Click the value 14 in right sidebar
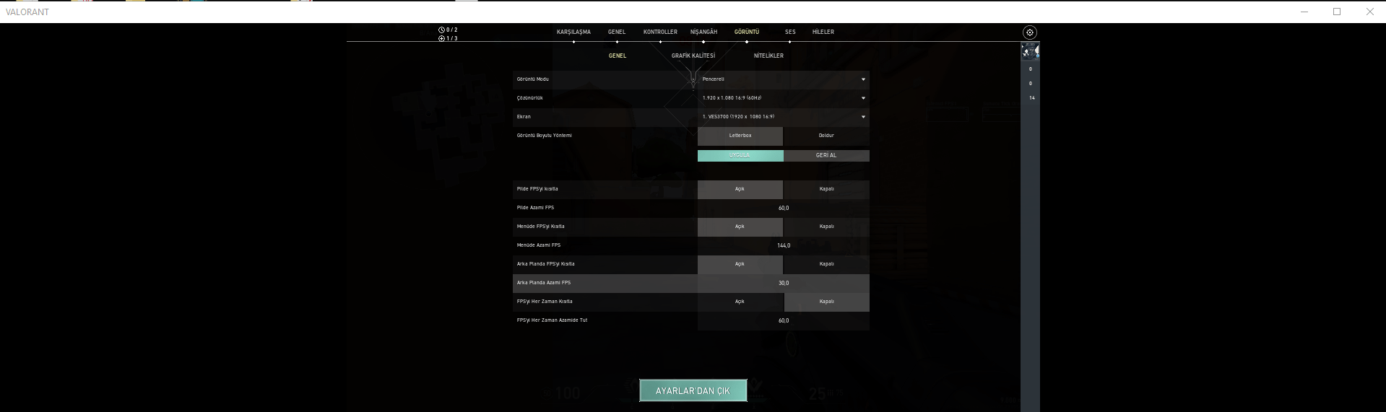Image resolution: width=1386 pixels, height=412 pixels. pos(1031,97)
